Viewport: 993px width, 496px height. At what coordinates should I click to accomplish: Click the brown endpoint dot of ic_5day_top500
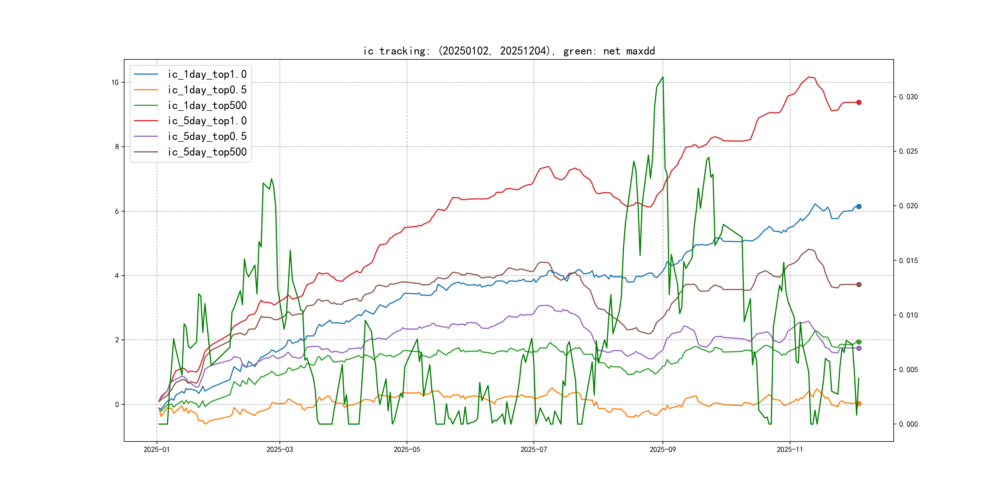click(x=858, y=284)
